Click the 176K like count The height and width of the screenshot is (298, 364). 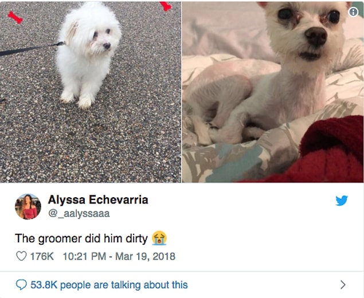tap(42, 257)
